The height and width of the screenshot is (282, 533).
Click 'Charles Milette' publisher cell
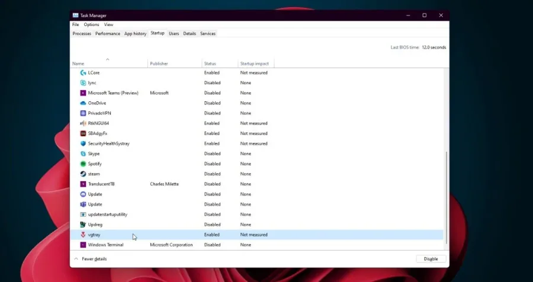pos(164,184)
